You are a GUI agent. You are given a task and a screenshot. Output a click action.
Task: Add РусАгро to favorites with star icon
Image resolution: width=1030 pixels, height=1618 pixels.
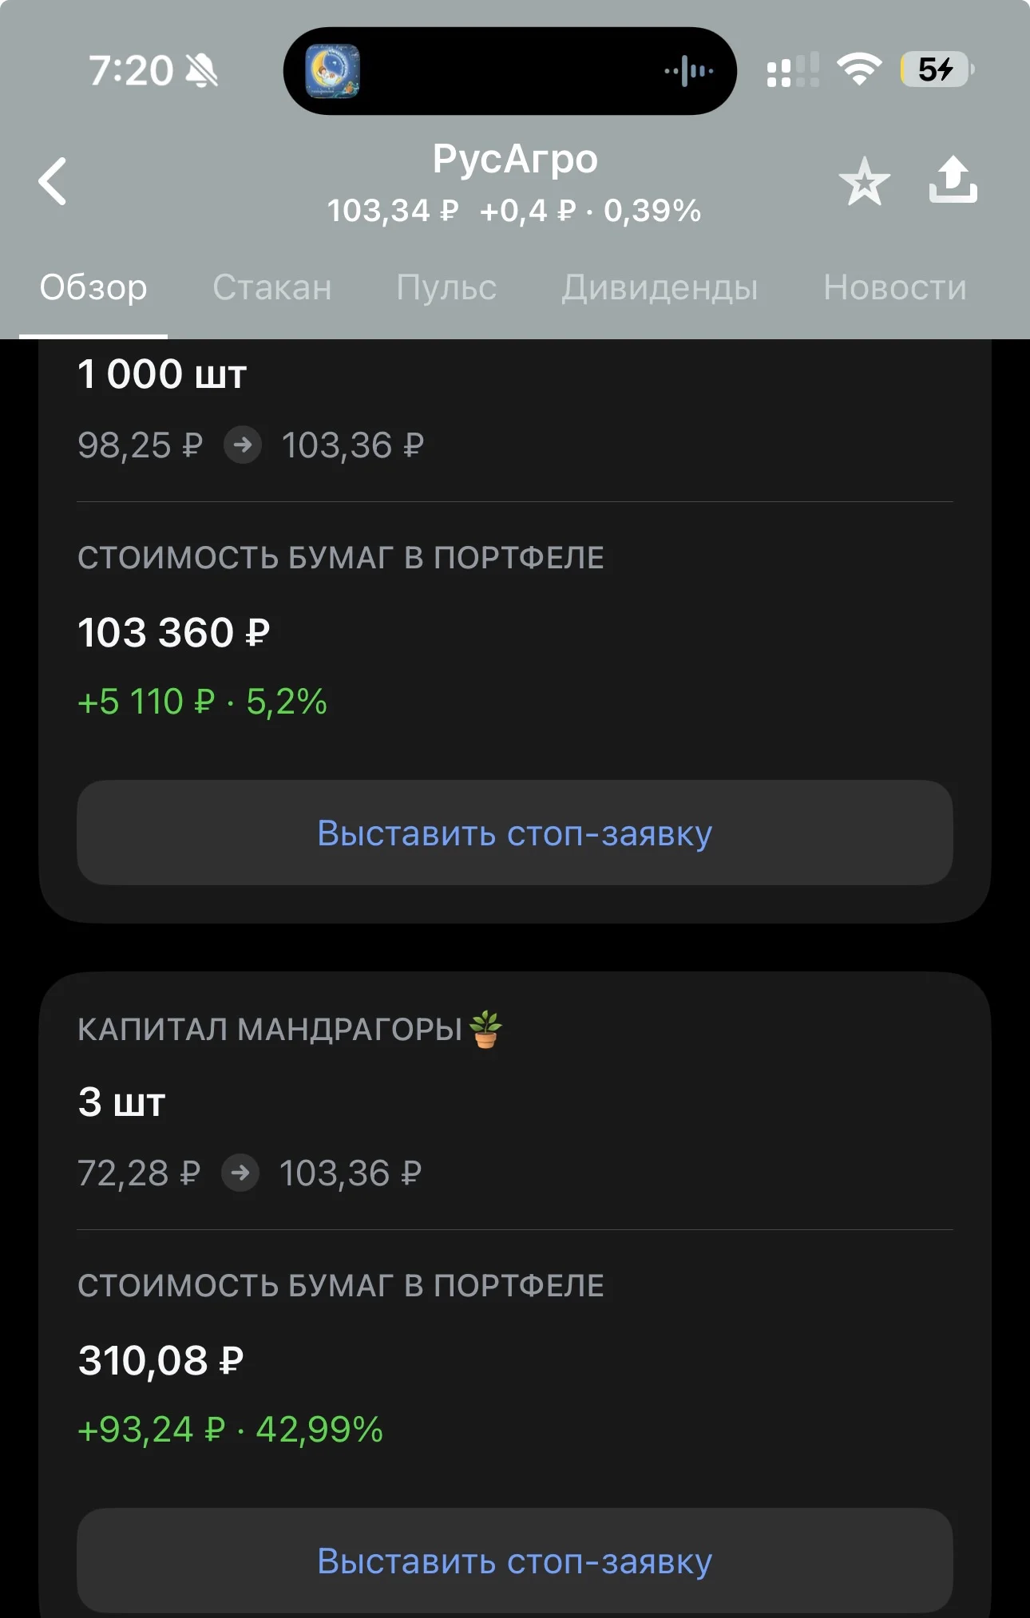[864, 181]
